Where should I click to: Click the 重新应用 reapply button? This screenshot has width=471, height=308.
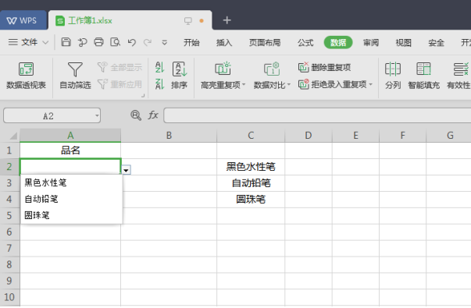(x=120, y=84)
